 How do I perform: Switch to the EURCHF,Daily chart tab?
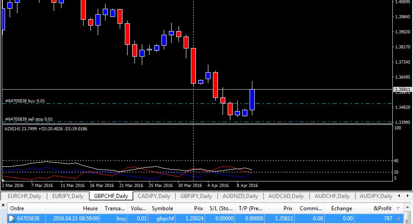tap(24, 196)
